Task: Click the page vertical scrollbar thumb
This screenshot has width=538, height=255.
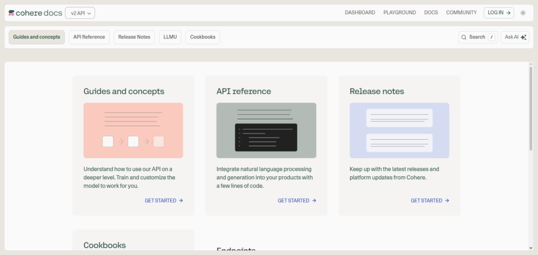Action: click(531, 108)
